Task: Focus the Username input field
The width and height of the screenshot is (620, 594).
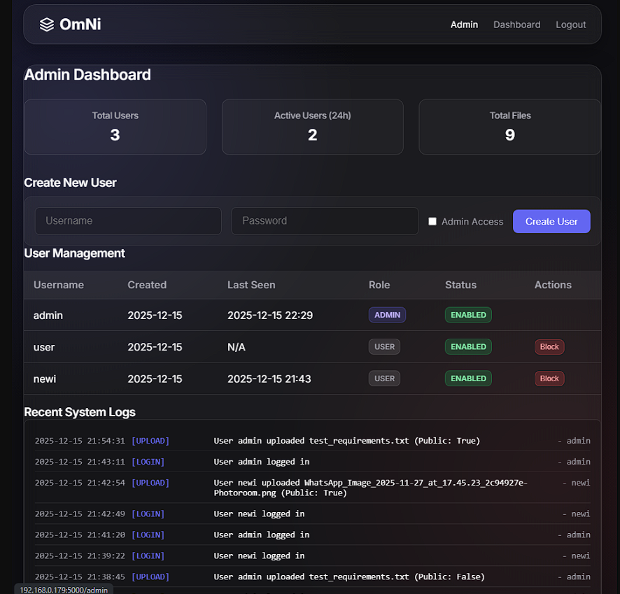Action: pos(128,221)
